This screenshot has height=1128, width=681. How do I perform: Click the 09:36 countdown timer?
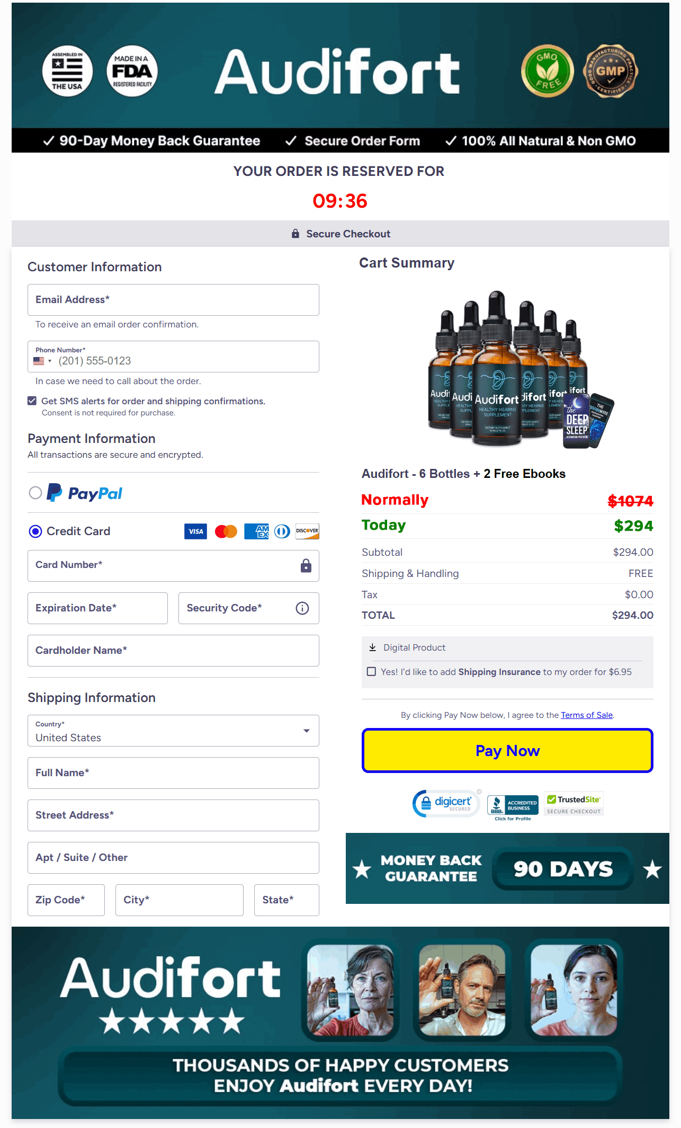point(340,201)
